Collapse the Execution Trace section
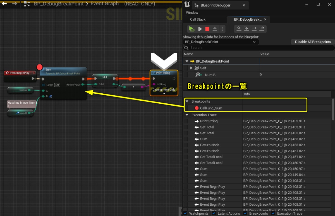This screenshot has width=335, height=216. [187, 115]
